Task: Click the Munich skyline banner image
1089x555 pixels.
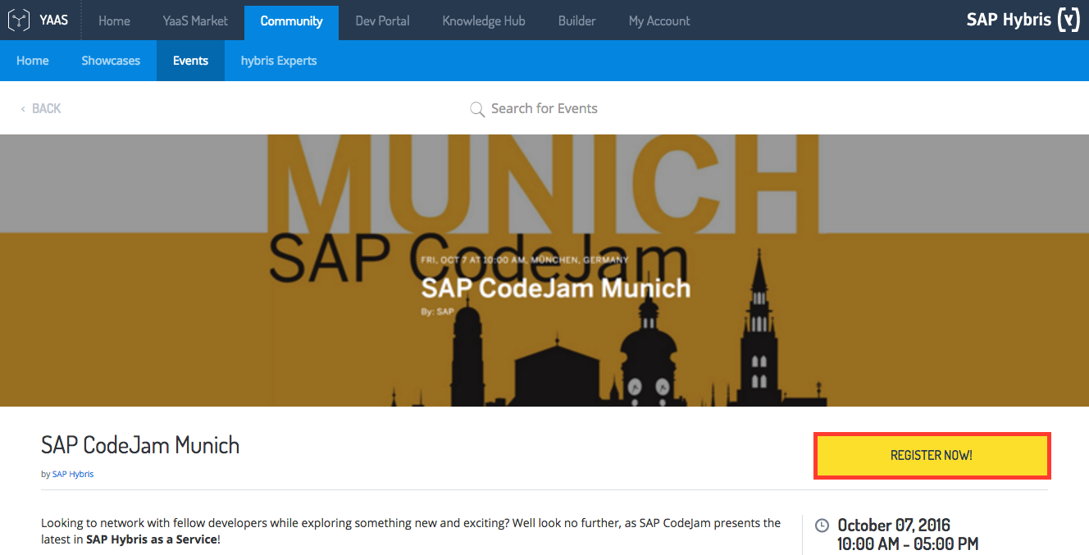Action: point(544,271)
